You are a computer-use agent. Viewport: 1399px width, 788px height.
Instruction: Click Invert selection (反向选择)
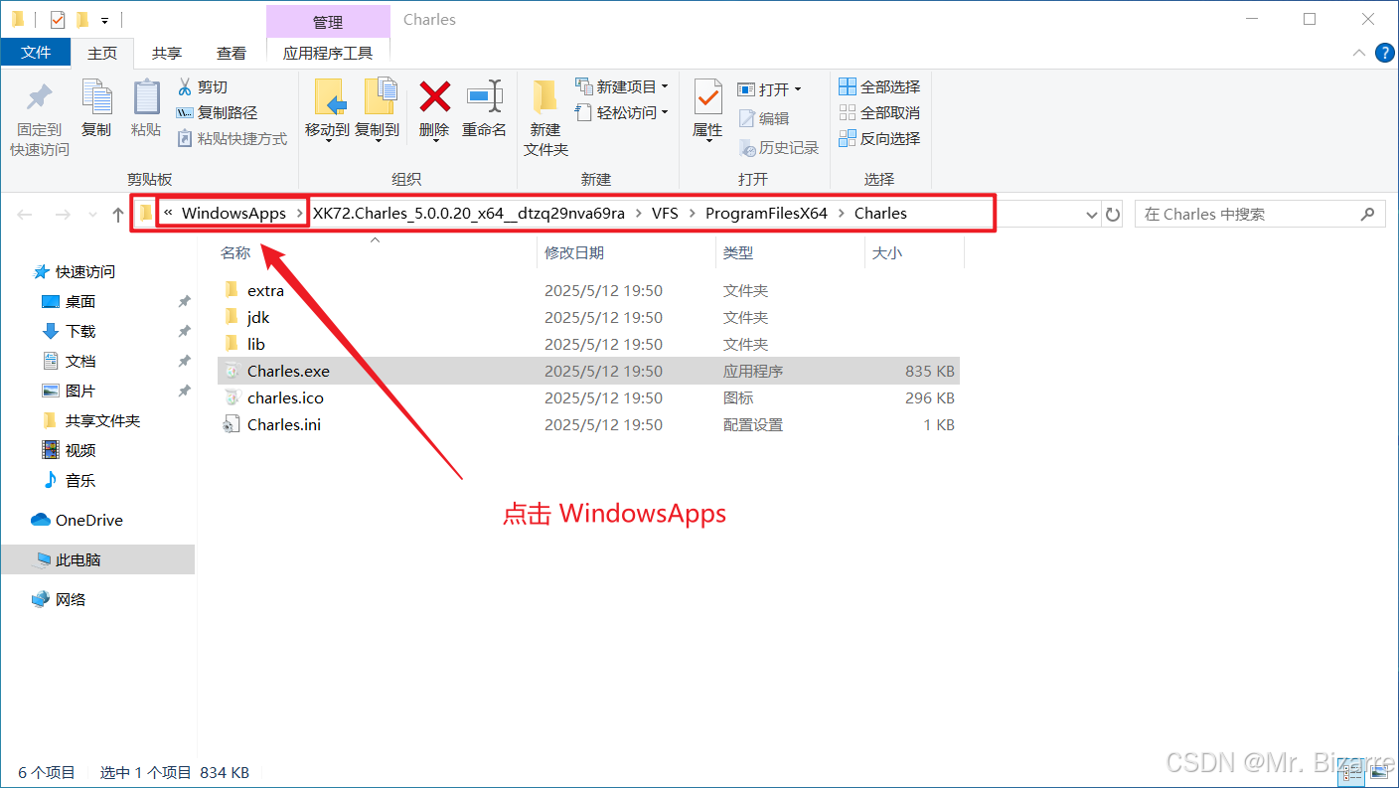tap(879, 138)
